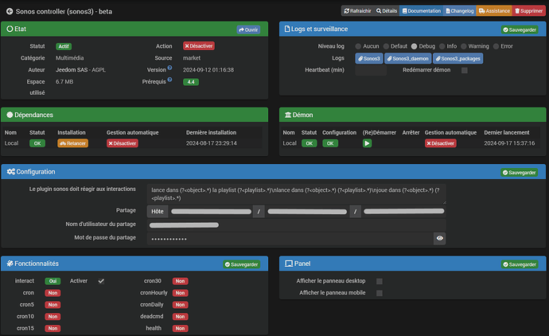Image resolution: width=549 pixels, height=336 pixels.
Task: Click the Dernière installation date 2024-08-17 23:29:14
Action: coord(212,143)
